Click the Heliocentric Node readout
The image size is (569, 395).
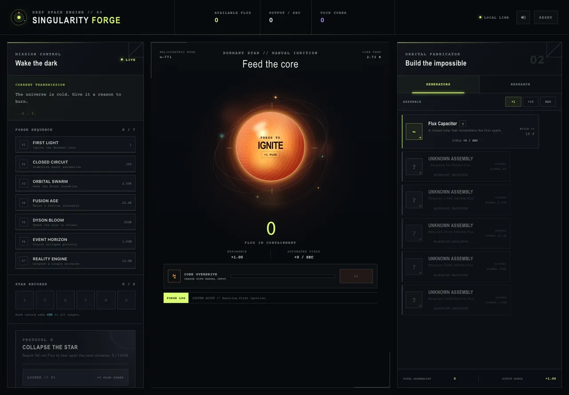click(x=177, y=55)
